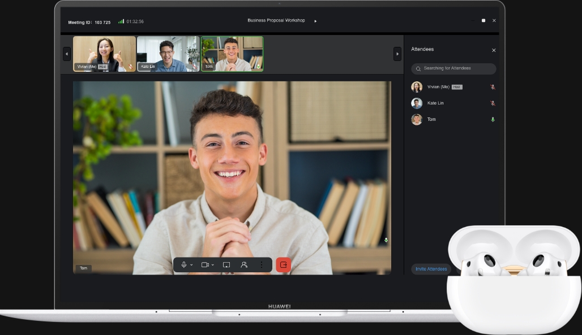Unmute Kate Lin in the attendees list

493,103
